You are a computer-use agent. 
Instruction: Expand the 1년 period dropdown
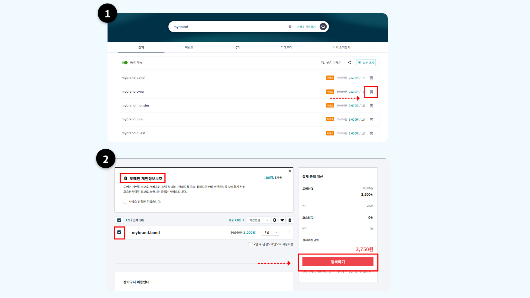270,232
